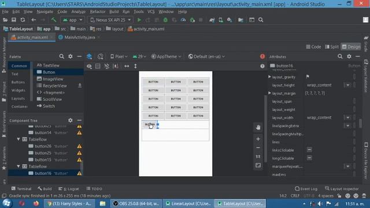The height and width of the screenshot is (208, 370).
Task: Select Design Surface layers icon
Action: pyautogui.click(x=89, y=57)
